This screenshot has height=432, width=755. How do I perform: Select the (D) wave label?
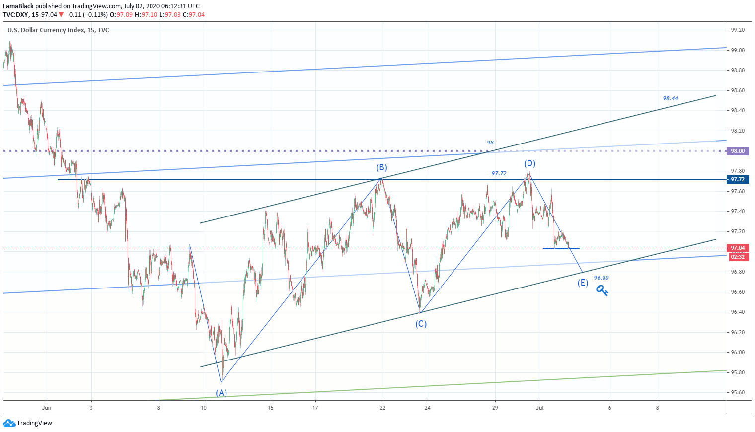(529, 163)
